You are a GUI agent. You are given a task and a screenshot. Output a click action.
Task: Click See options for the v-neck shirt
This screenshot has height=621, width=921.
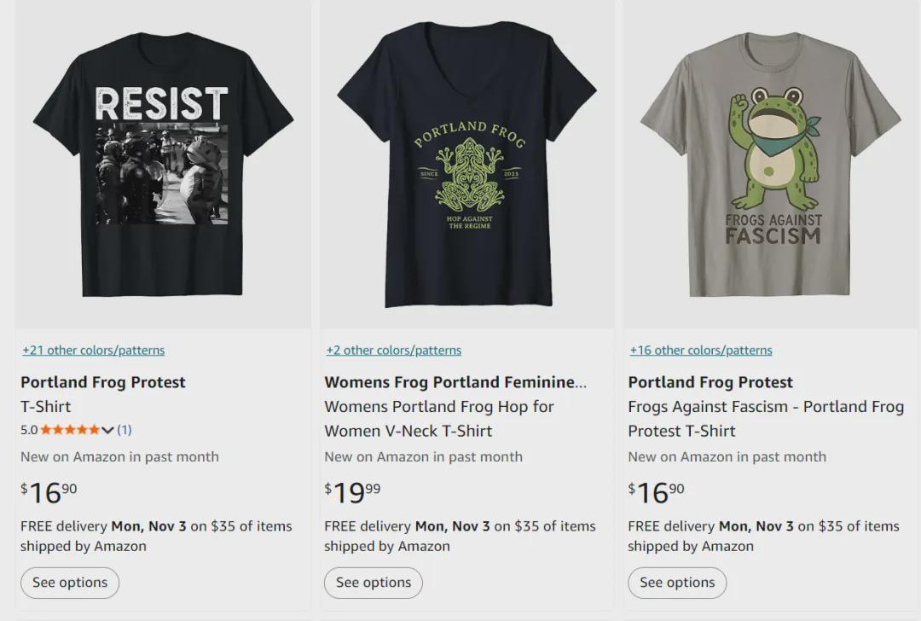coord(374,583)
